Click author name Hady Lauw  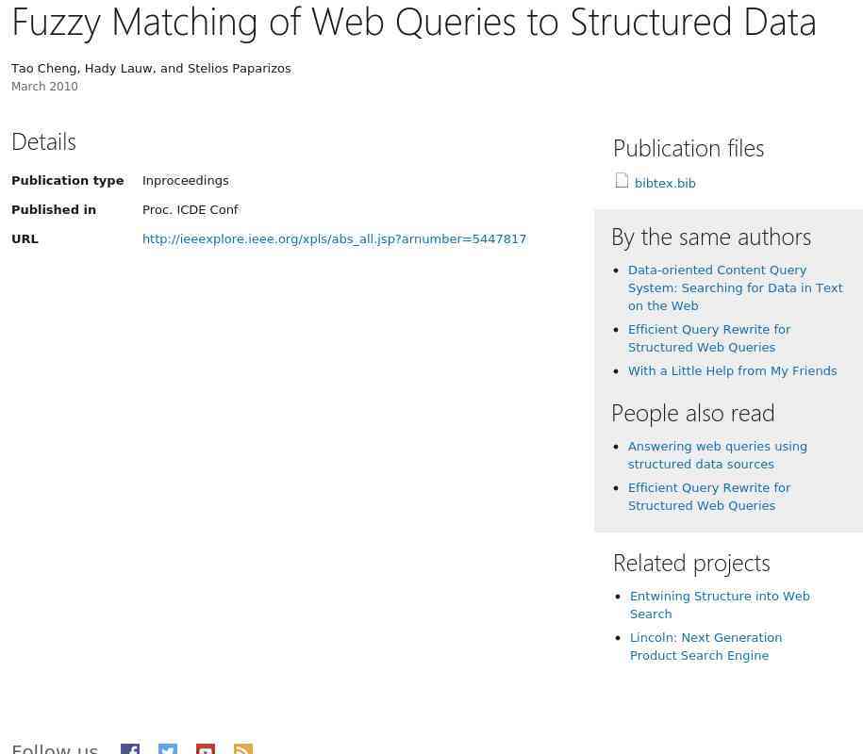coord(119,69)
